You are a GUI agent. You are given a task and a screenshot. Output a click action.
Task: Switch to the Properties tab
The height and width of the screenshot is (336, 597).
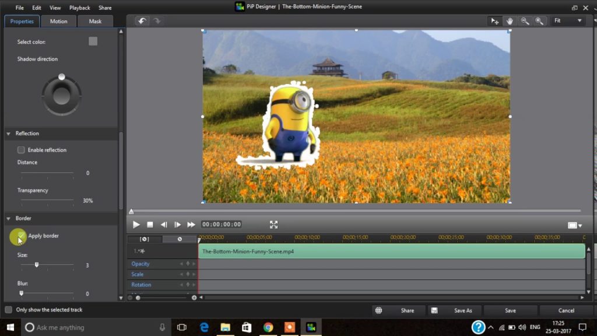coord(22,22)
